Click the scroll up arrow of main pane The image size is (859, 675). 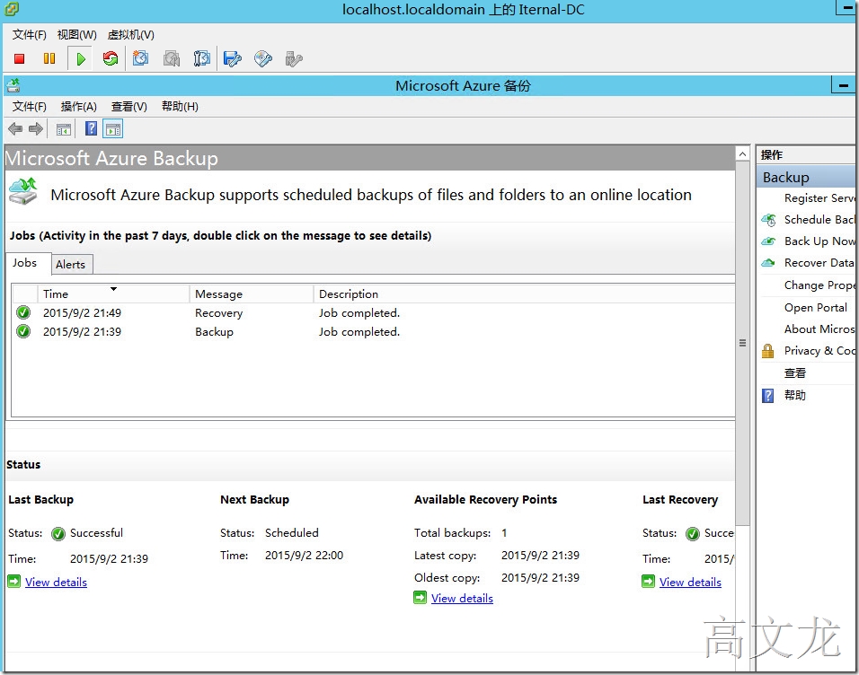[742, 153]
